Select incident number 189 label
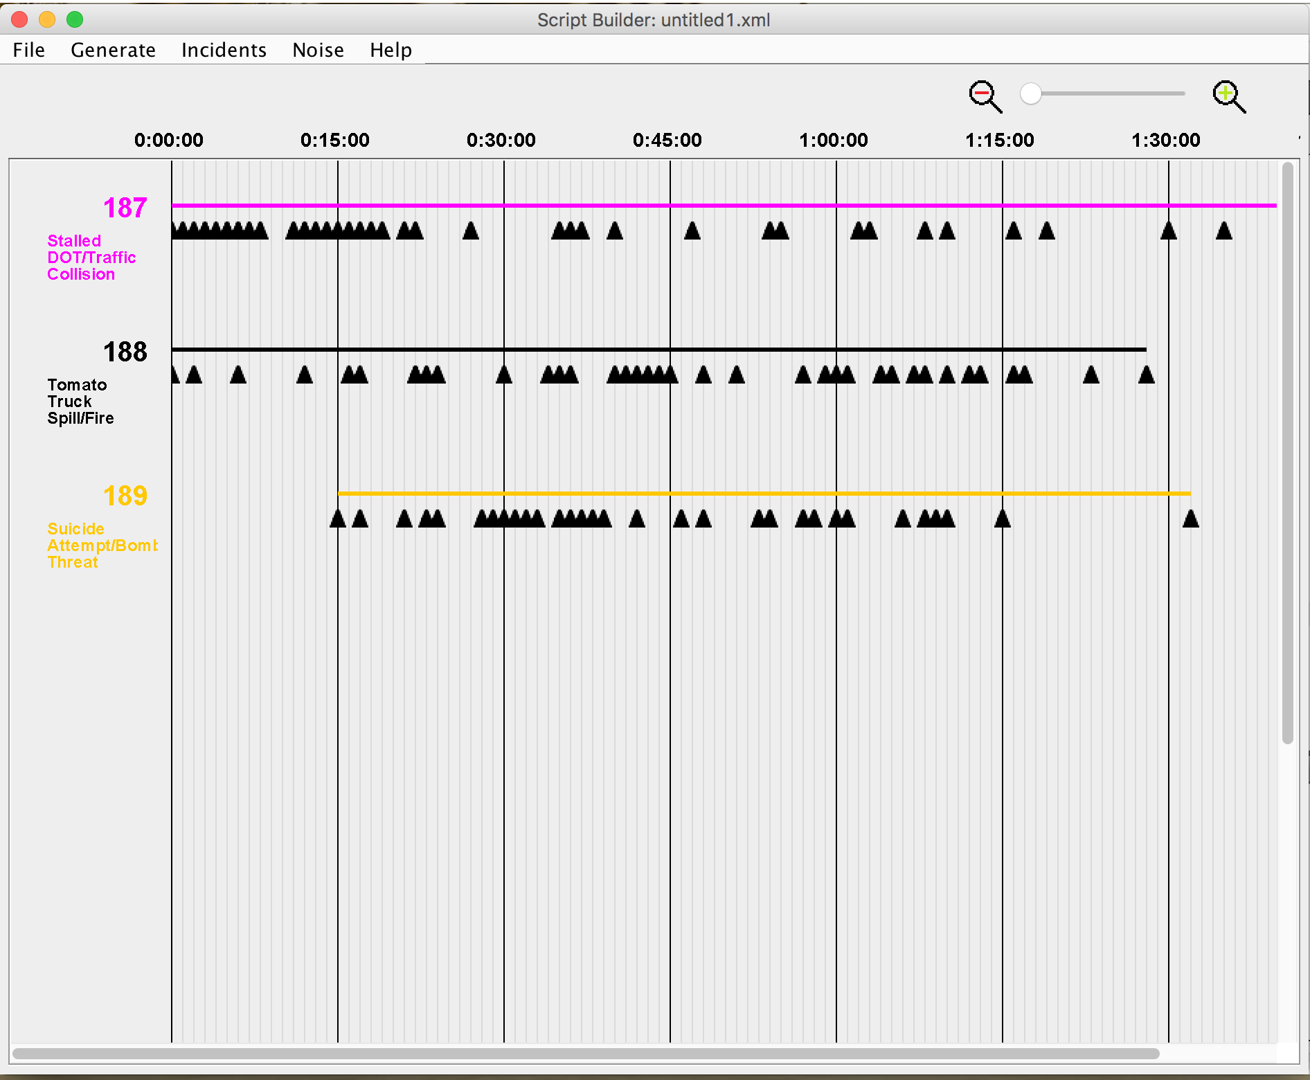 (x=125, y=496)
